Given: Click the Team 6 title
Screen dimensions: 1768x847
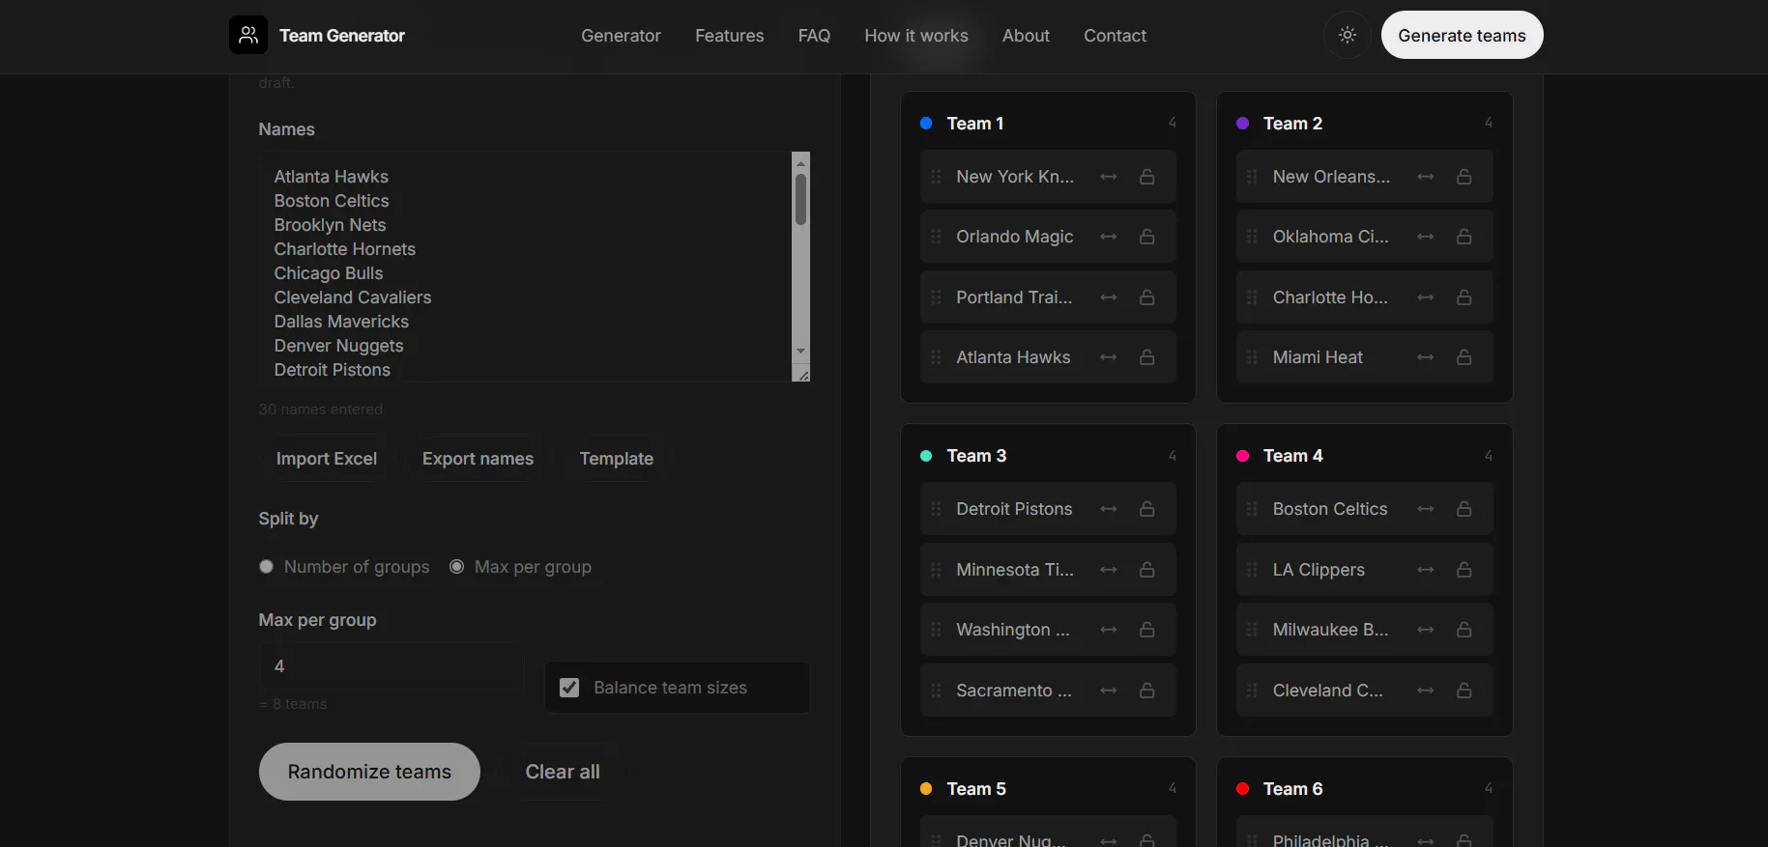Looking at the screenshot, I should (1292, 789).
